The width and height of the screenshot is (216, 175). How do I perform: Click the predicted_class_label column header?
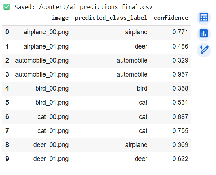tap(111, 18)
